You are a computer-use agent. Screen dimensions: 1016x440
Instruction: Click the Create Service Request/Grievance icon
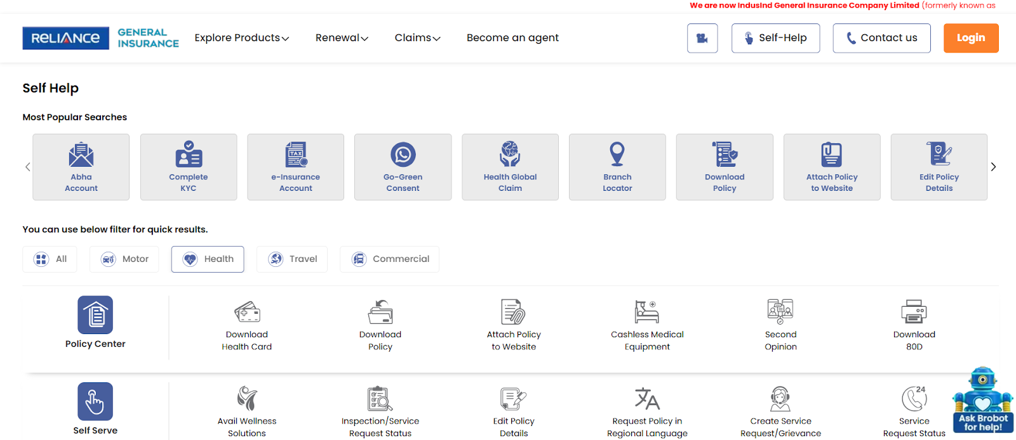pyautogui.click(x=780, y=399)
